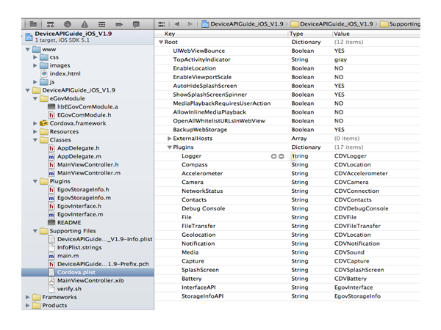Screen dimensions: 441x330
Task: Click the Supporting breadcrumb in jump bar
Action: (404, 24)
